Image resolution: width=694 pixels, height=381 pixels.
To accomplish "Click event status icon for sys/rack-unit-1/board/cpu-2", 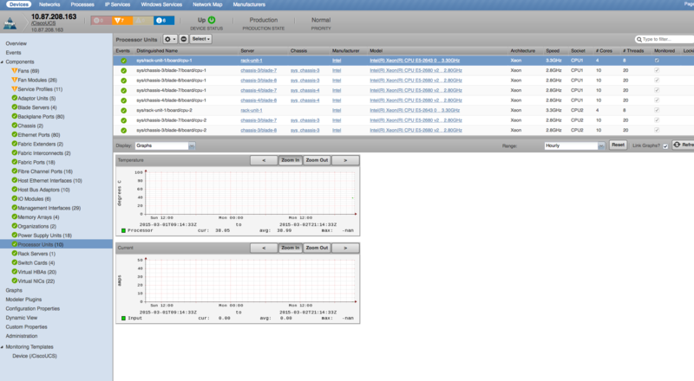I will click(x=123, y=111).
